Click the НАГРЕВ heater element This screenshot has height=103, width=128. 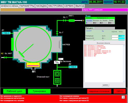click(x=60, y=45)
